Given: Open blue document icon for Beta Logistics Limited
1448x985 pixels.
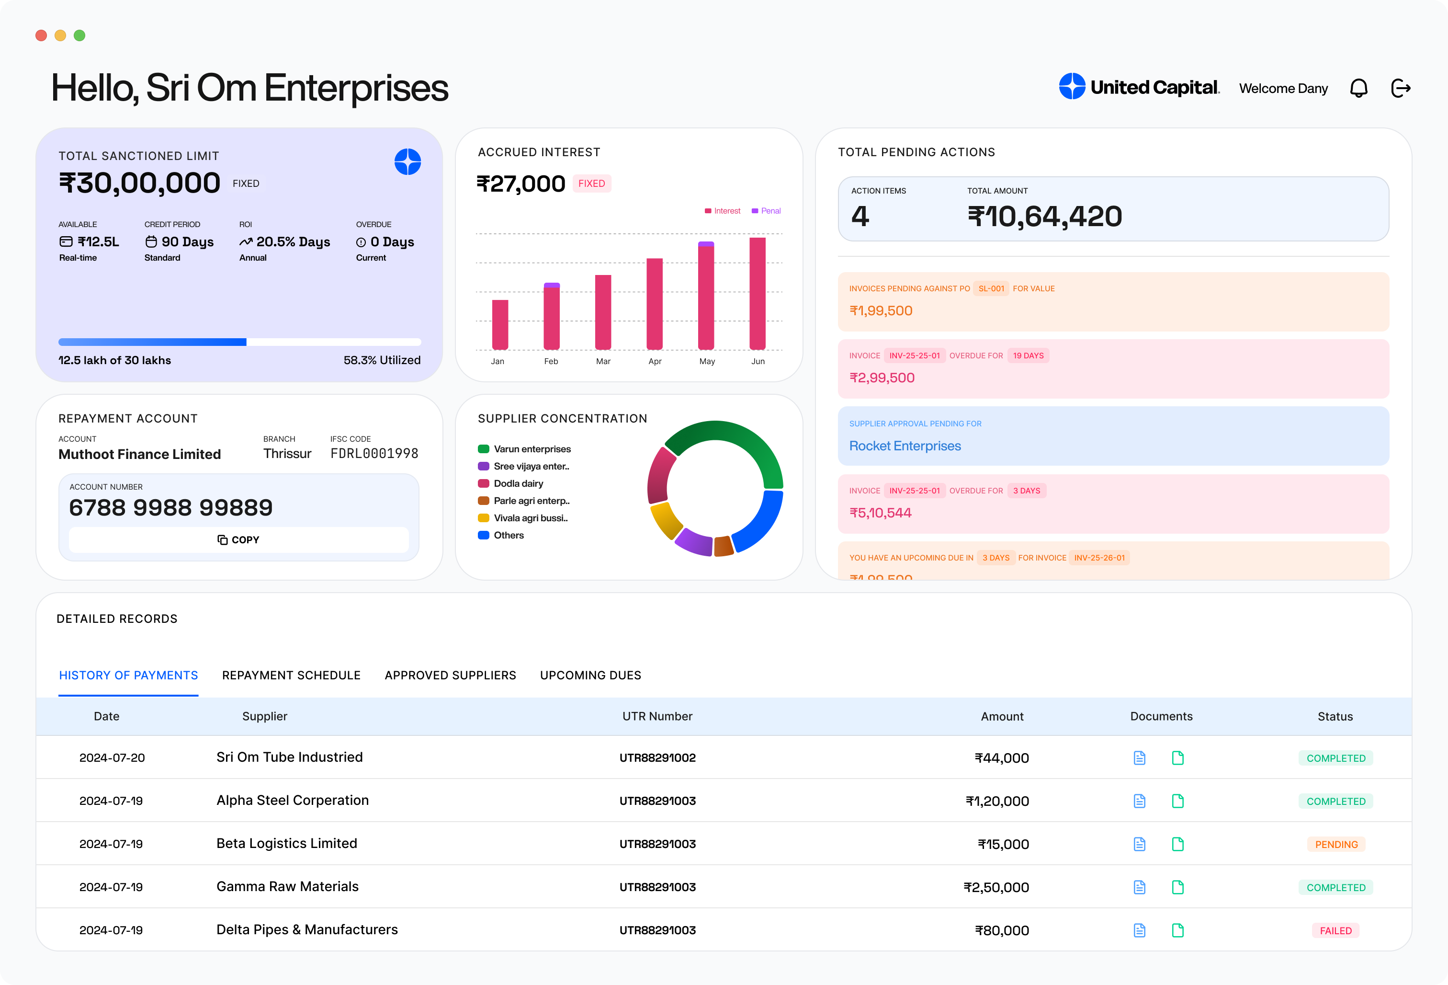Looking at the screenshot, I should pyautogui.click(x=1140, y=844).
